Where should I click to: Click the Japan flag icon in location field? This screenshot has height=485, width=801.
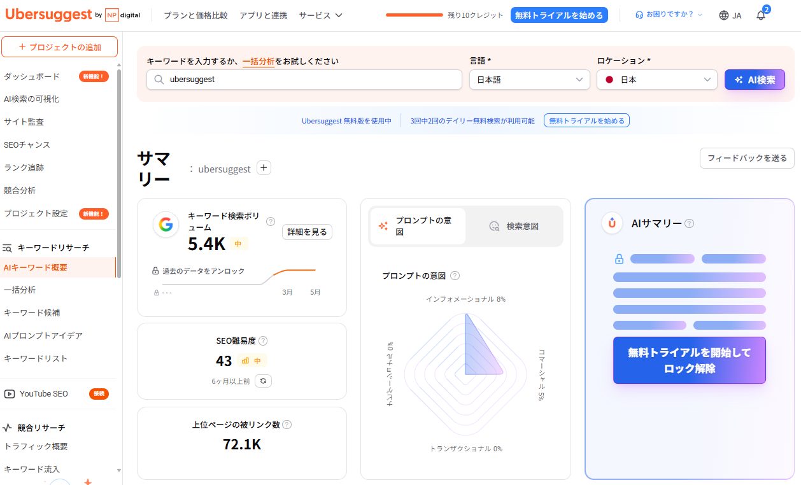coord(609,80)
